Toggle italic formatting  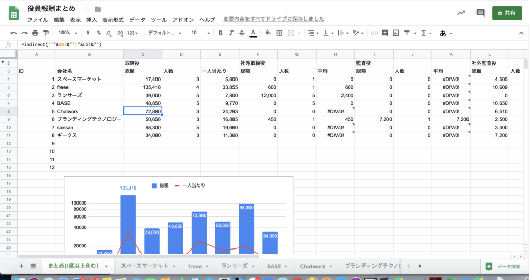click(x=231, y=33)
